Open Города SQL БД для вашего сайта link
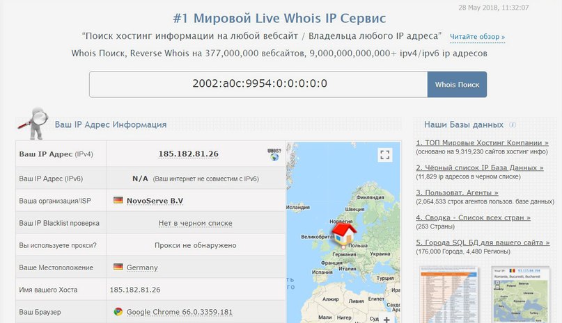 pos(483,242)
